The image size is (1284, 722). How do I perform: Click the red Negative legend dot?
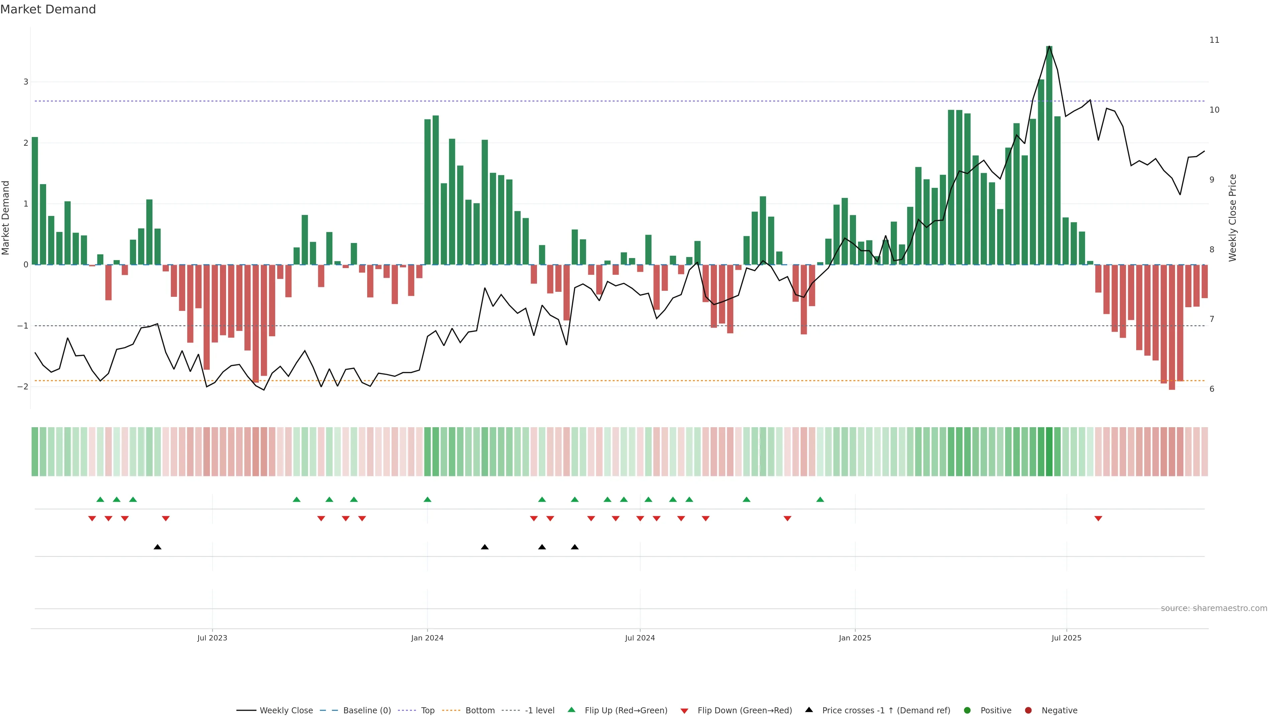click(x=1028, y=710)
